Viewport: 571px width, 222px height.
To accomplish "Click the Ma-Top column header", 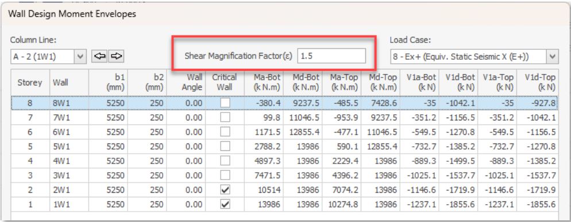I will pos(342,83).
